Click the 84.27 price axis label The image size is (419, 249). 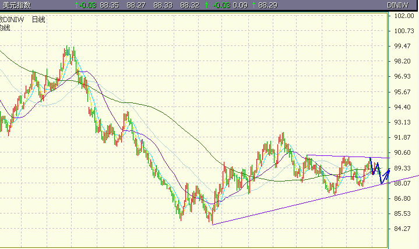tap(403, 229)
